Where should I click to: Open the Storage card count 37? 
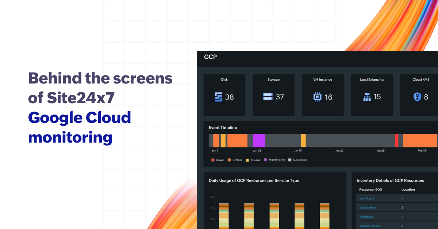(280, 97)
